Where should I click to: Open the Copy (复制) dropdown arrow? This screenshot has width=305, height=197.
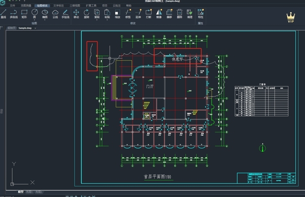(x=97, y=20)
